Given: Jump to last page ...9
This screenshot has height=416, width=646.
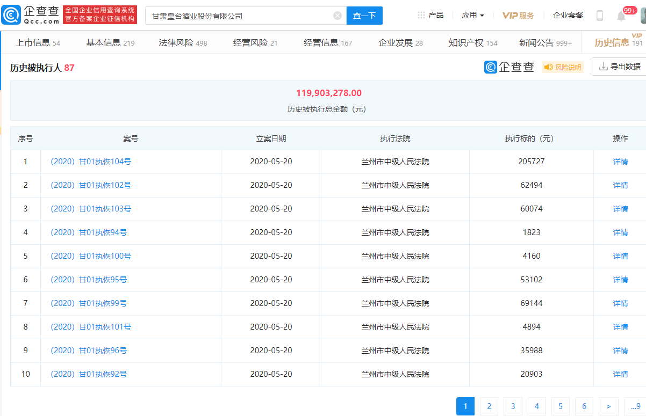Looking at the screenshot, I should coord(634,406).
